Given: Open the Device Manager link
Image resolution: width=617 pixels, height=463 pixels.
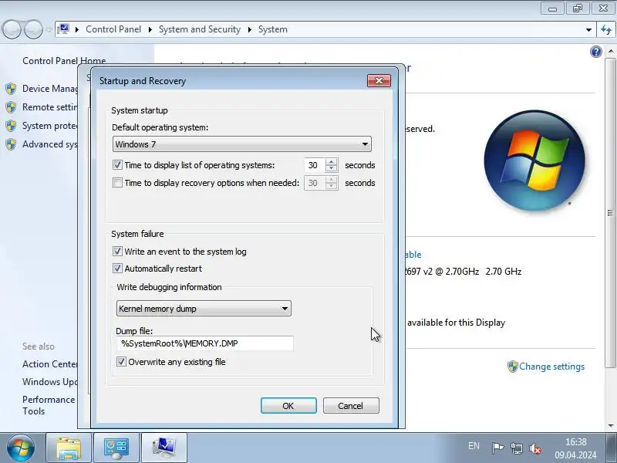Looking at the screenshot, I should point(50,89).
